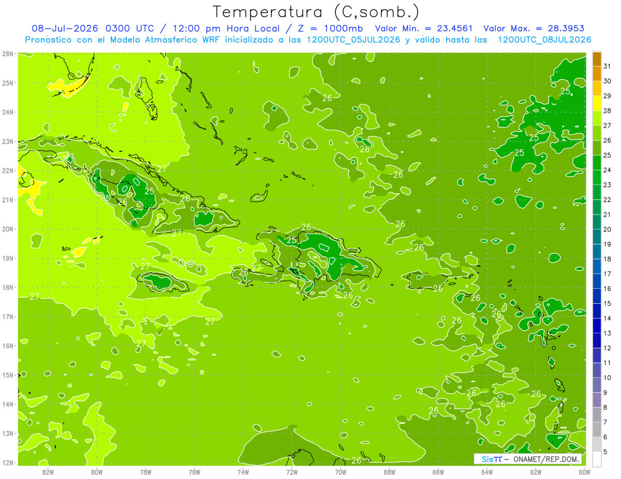The image size is (621, 479).
Task: Click the orange swatch between 30 and 31 on color scale
Action: point(597,74)
